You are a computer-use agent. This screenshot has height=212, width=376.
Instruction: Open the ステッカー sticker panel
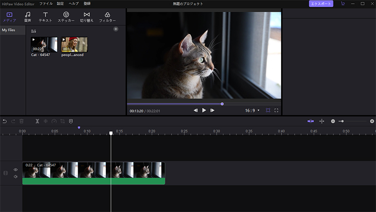tap(66, 17)
